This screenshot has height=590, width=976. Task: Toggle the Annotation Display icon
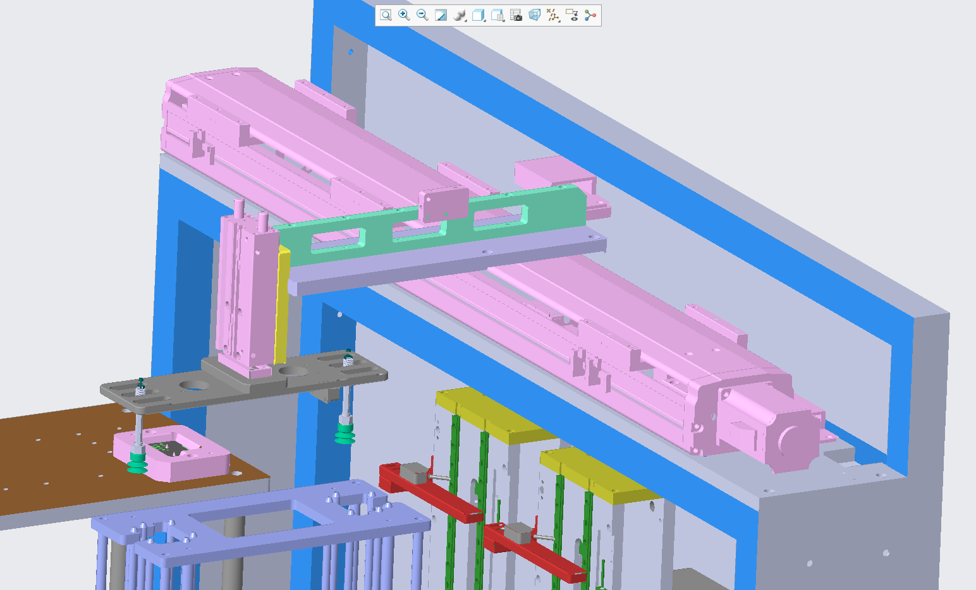click(572, 15)
